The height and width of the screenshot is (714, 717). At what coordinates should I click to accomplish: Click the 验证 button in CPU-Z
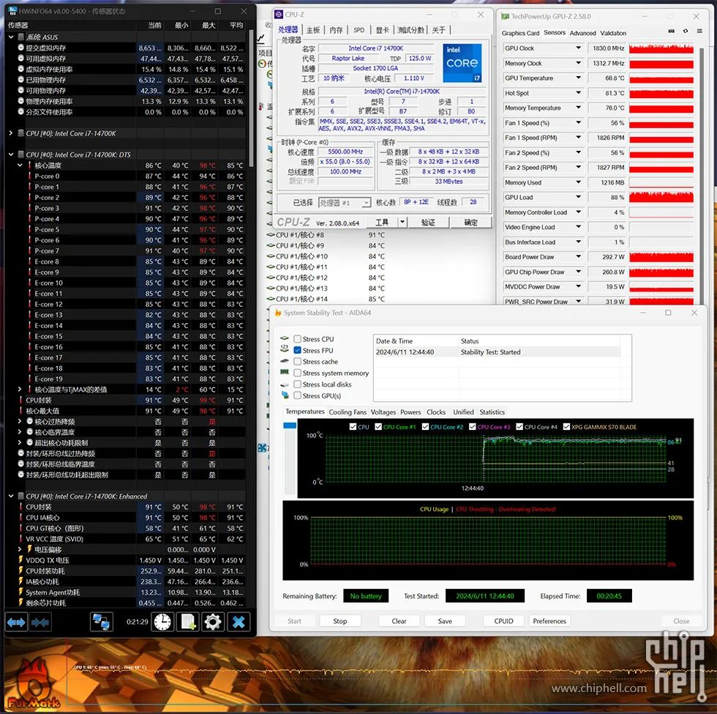[x=428, y=223]
